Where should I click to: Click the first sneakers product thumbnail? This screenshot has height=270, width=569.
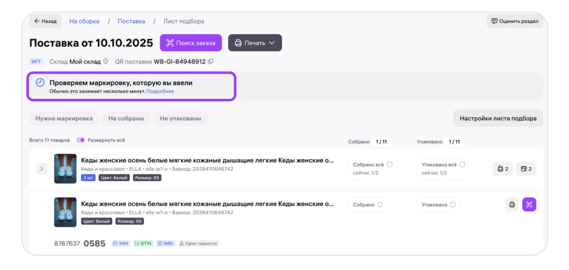[65, 169]
